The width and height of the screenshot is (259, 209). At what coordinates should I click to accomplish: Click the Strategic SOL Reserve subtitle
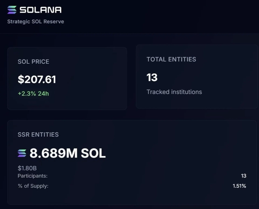pyautogui.click(x=35, y=21)
